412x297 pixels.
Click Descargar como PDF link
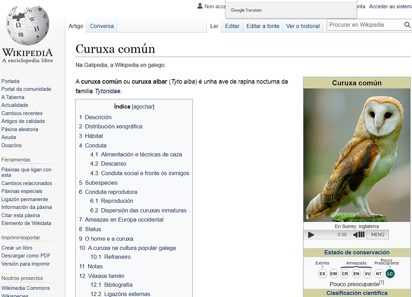(x=26, y=256)
